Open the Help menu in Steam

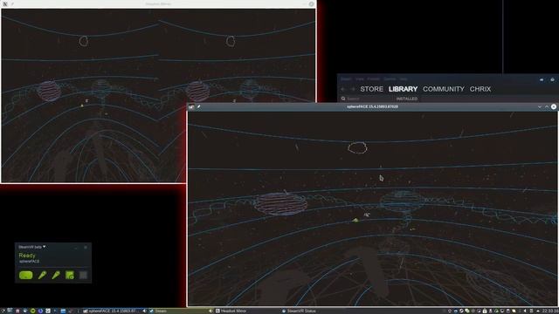coord(404,79)
